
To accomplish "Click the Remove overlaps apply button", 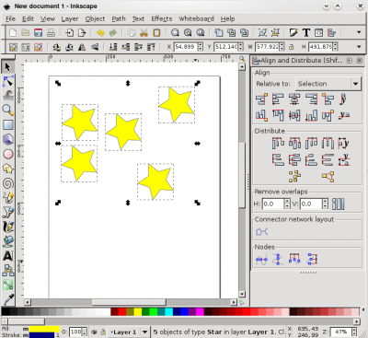I will tap(339, 204).
